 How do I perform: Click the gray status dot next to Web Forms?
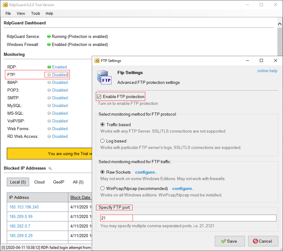point(49,129)
